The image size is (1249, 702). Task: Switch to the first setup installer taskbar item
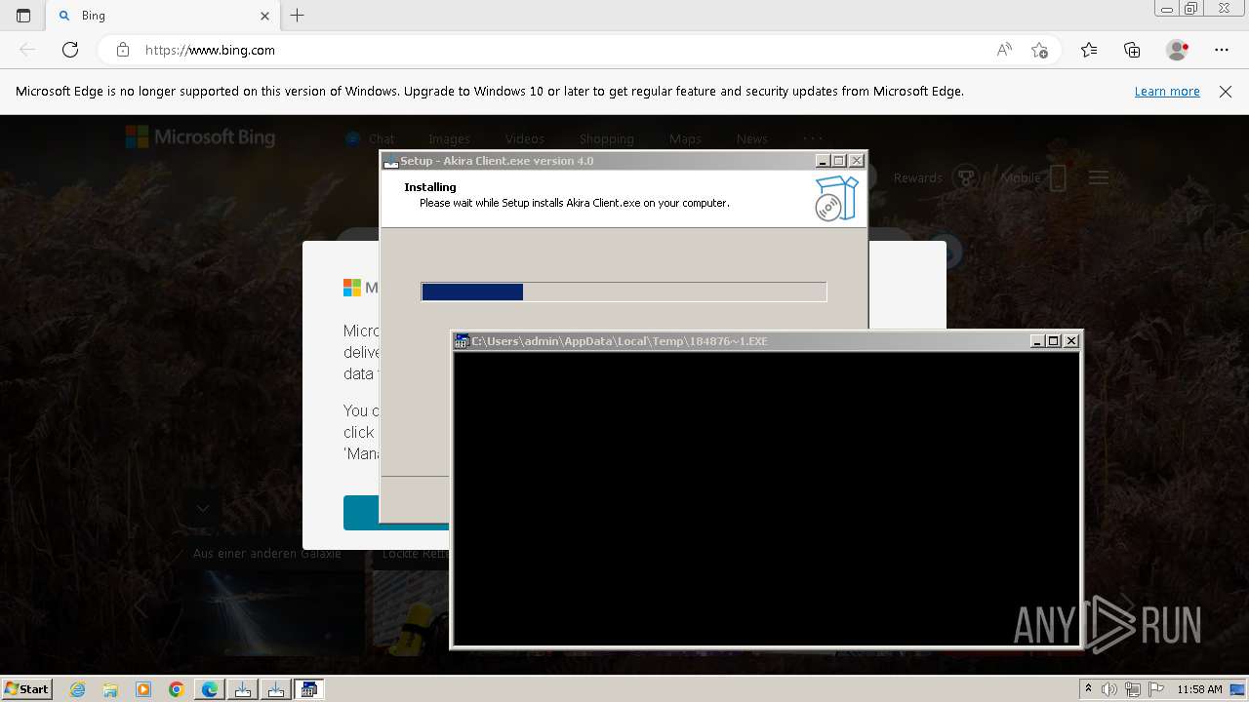click(243, 689)
